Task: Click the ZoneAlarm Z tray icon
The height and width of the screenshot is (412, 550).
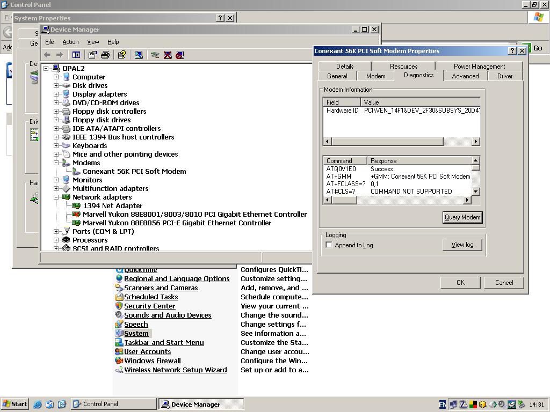Action: coord(464,404)
